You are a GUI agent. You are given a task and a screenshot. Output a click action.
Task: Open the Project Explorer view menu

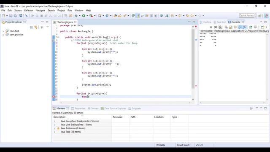pos(48,27)
